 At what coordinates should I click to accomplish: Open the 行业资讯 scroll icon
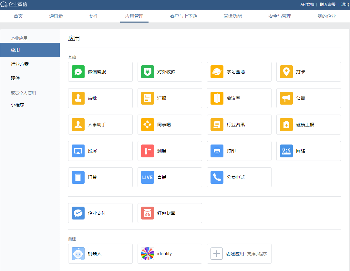click(x=217, y=125)
